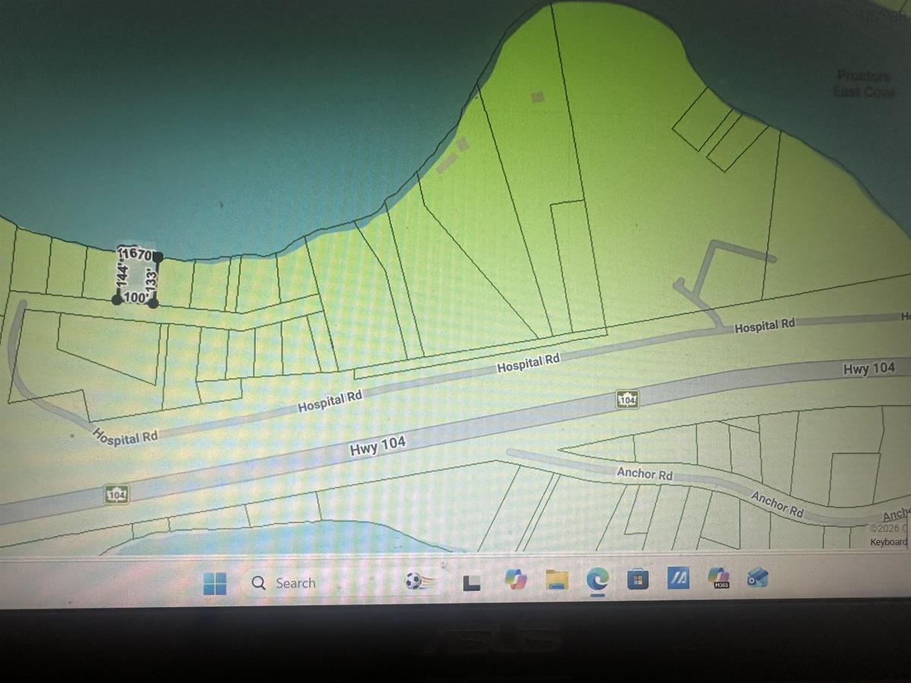Open File Explorer folder icon
Image resolution: width=911 pixels, height=683 pixels.
tap(557, 580)
